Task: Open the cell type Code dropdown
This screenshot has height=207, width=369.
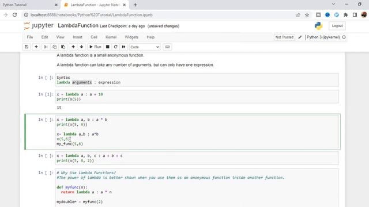Action: click(145, 47)
